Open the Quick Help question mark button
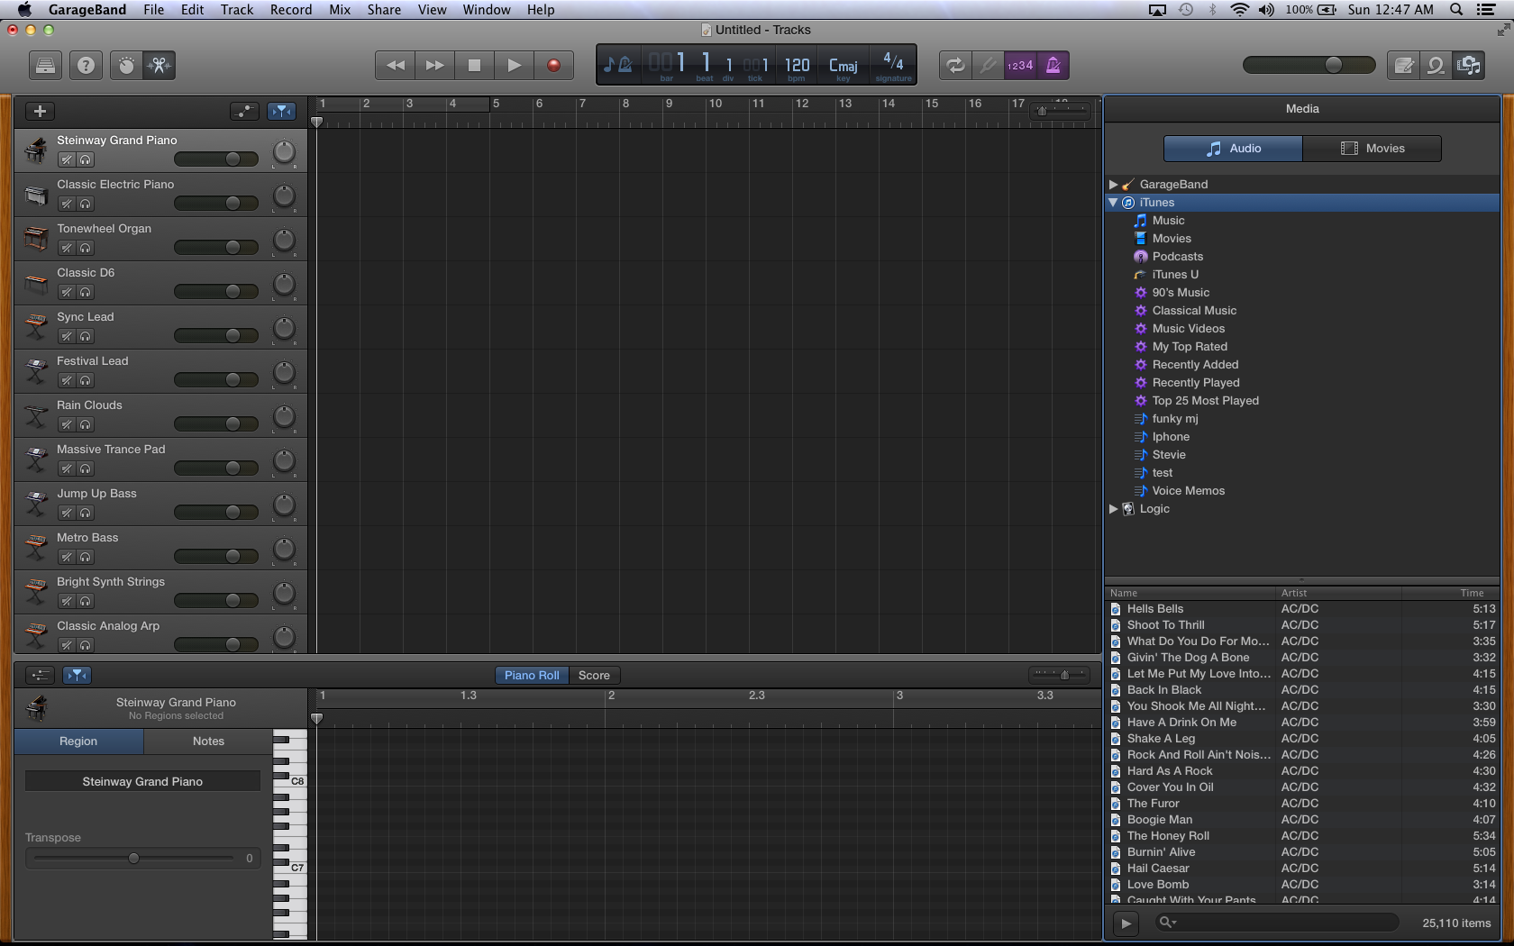The height and width of the screenshot is (946, 1514). click(86, 65)
